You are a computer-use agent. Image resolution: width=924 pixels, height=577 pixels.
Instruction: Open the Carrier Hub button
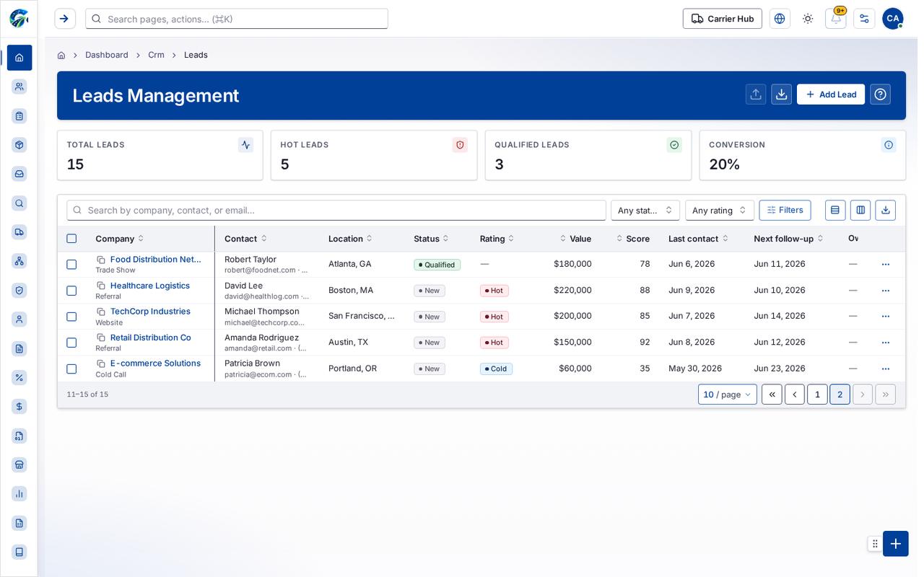pyautogui.click(x=723, y=19)
